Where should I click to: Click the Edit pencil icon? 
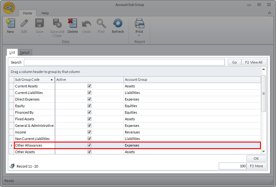click(24, 24)
